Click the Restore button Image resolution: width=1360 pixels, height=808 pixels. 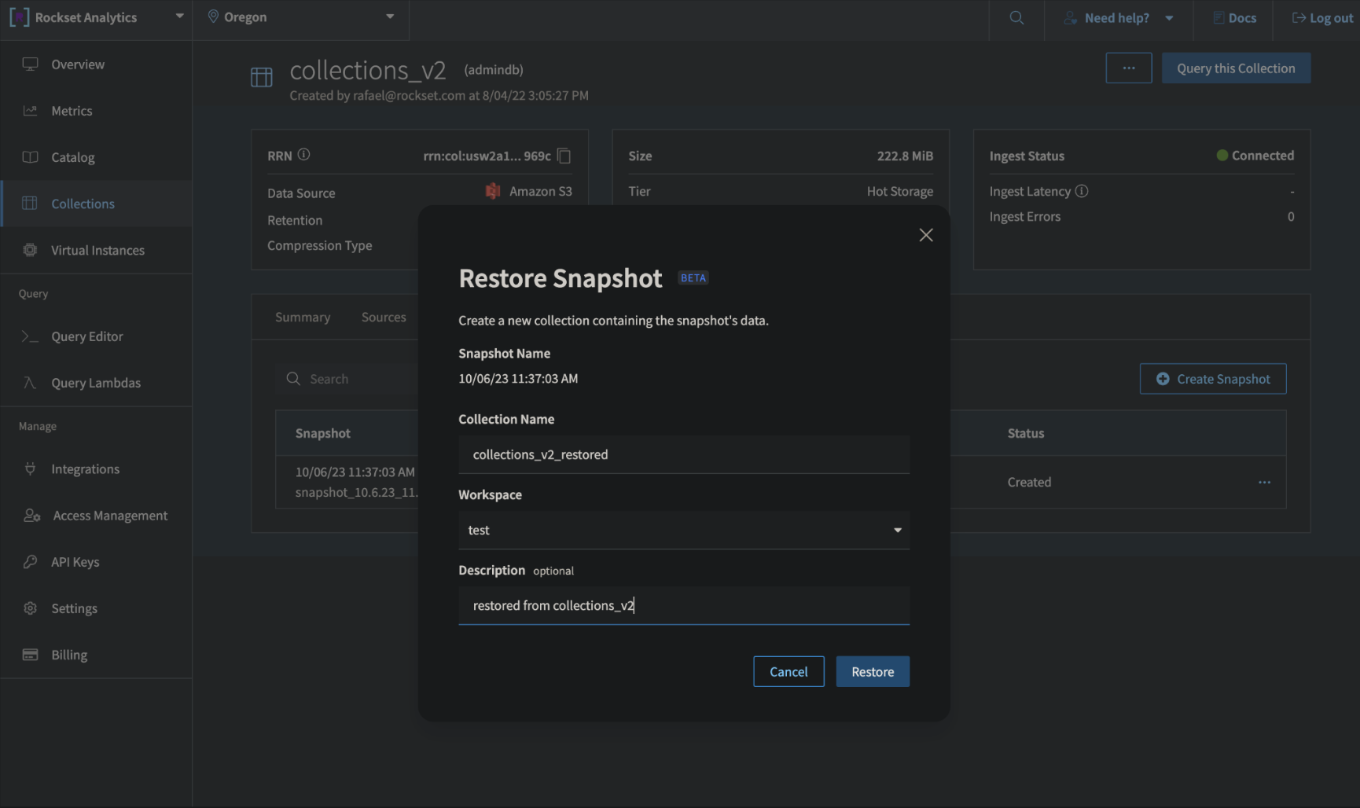tap(873, 672)
